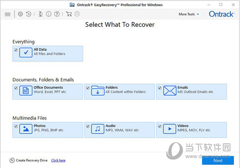Open settings gear icon in toolbar
240x168 pixels.
[20, 14]
